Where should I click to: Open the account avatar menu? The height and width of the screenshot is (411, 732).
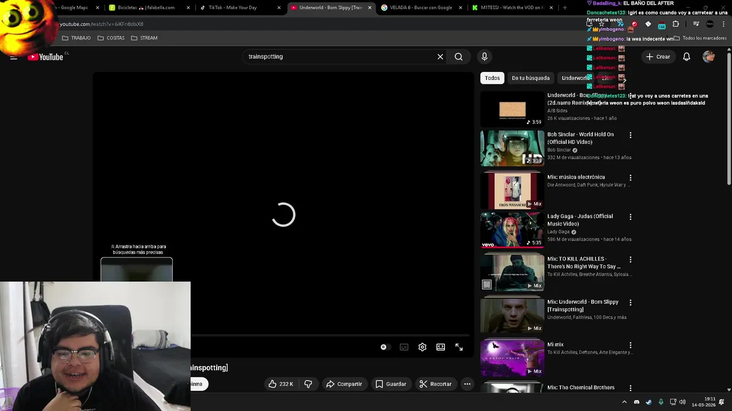(x=709, y=57)
